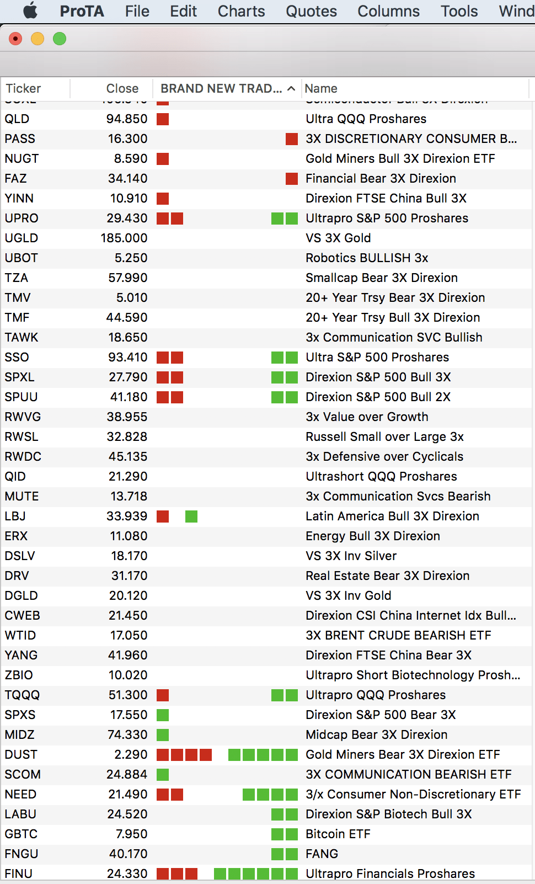
Task: Click the red signal square in FAZ row
Action: [x=292, y=179]
